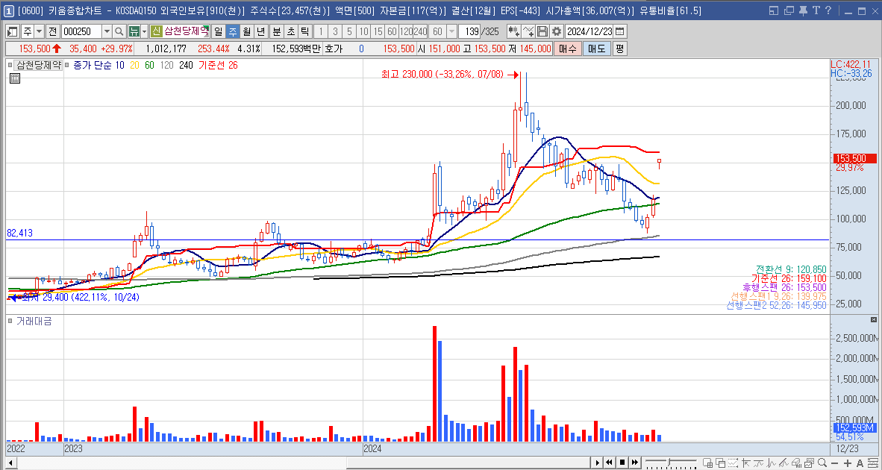The width and height of the screenshot is (882, 470).
Task: Select the 일 daily period button
Action: click(218, 31)
